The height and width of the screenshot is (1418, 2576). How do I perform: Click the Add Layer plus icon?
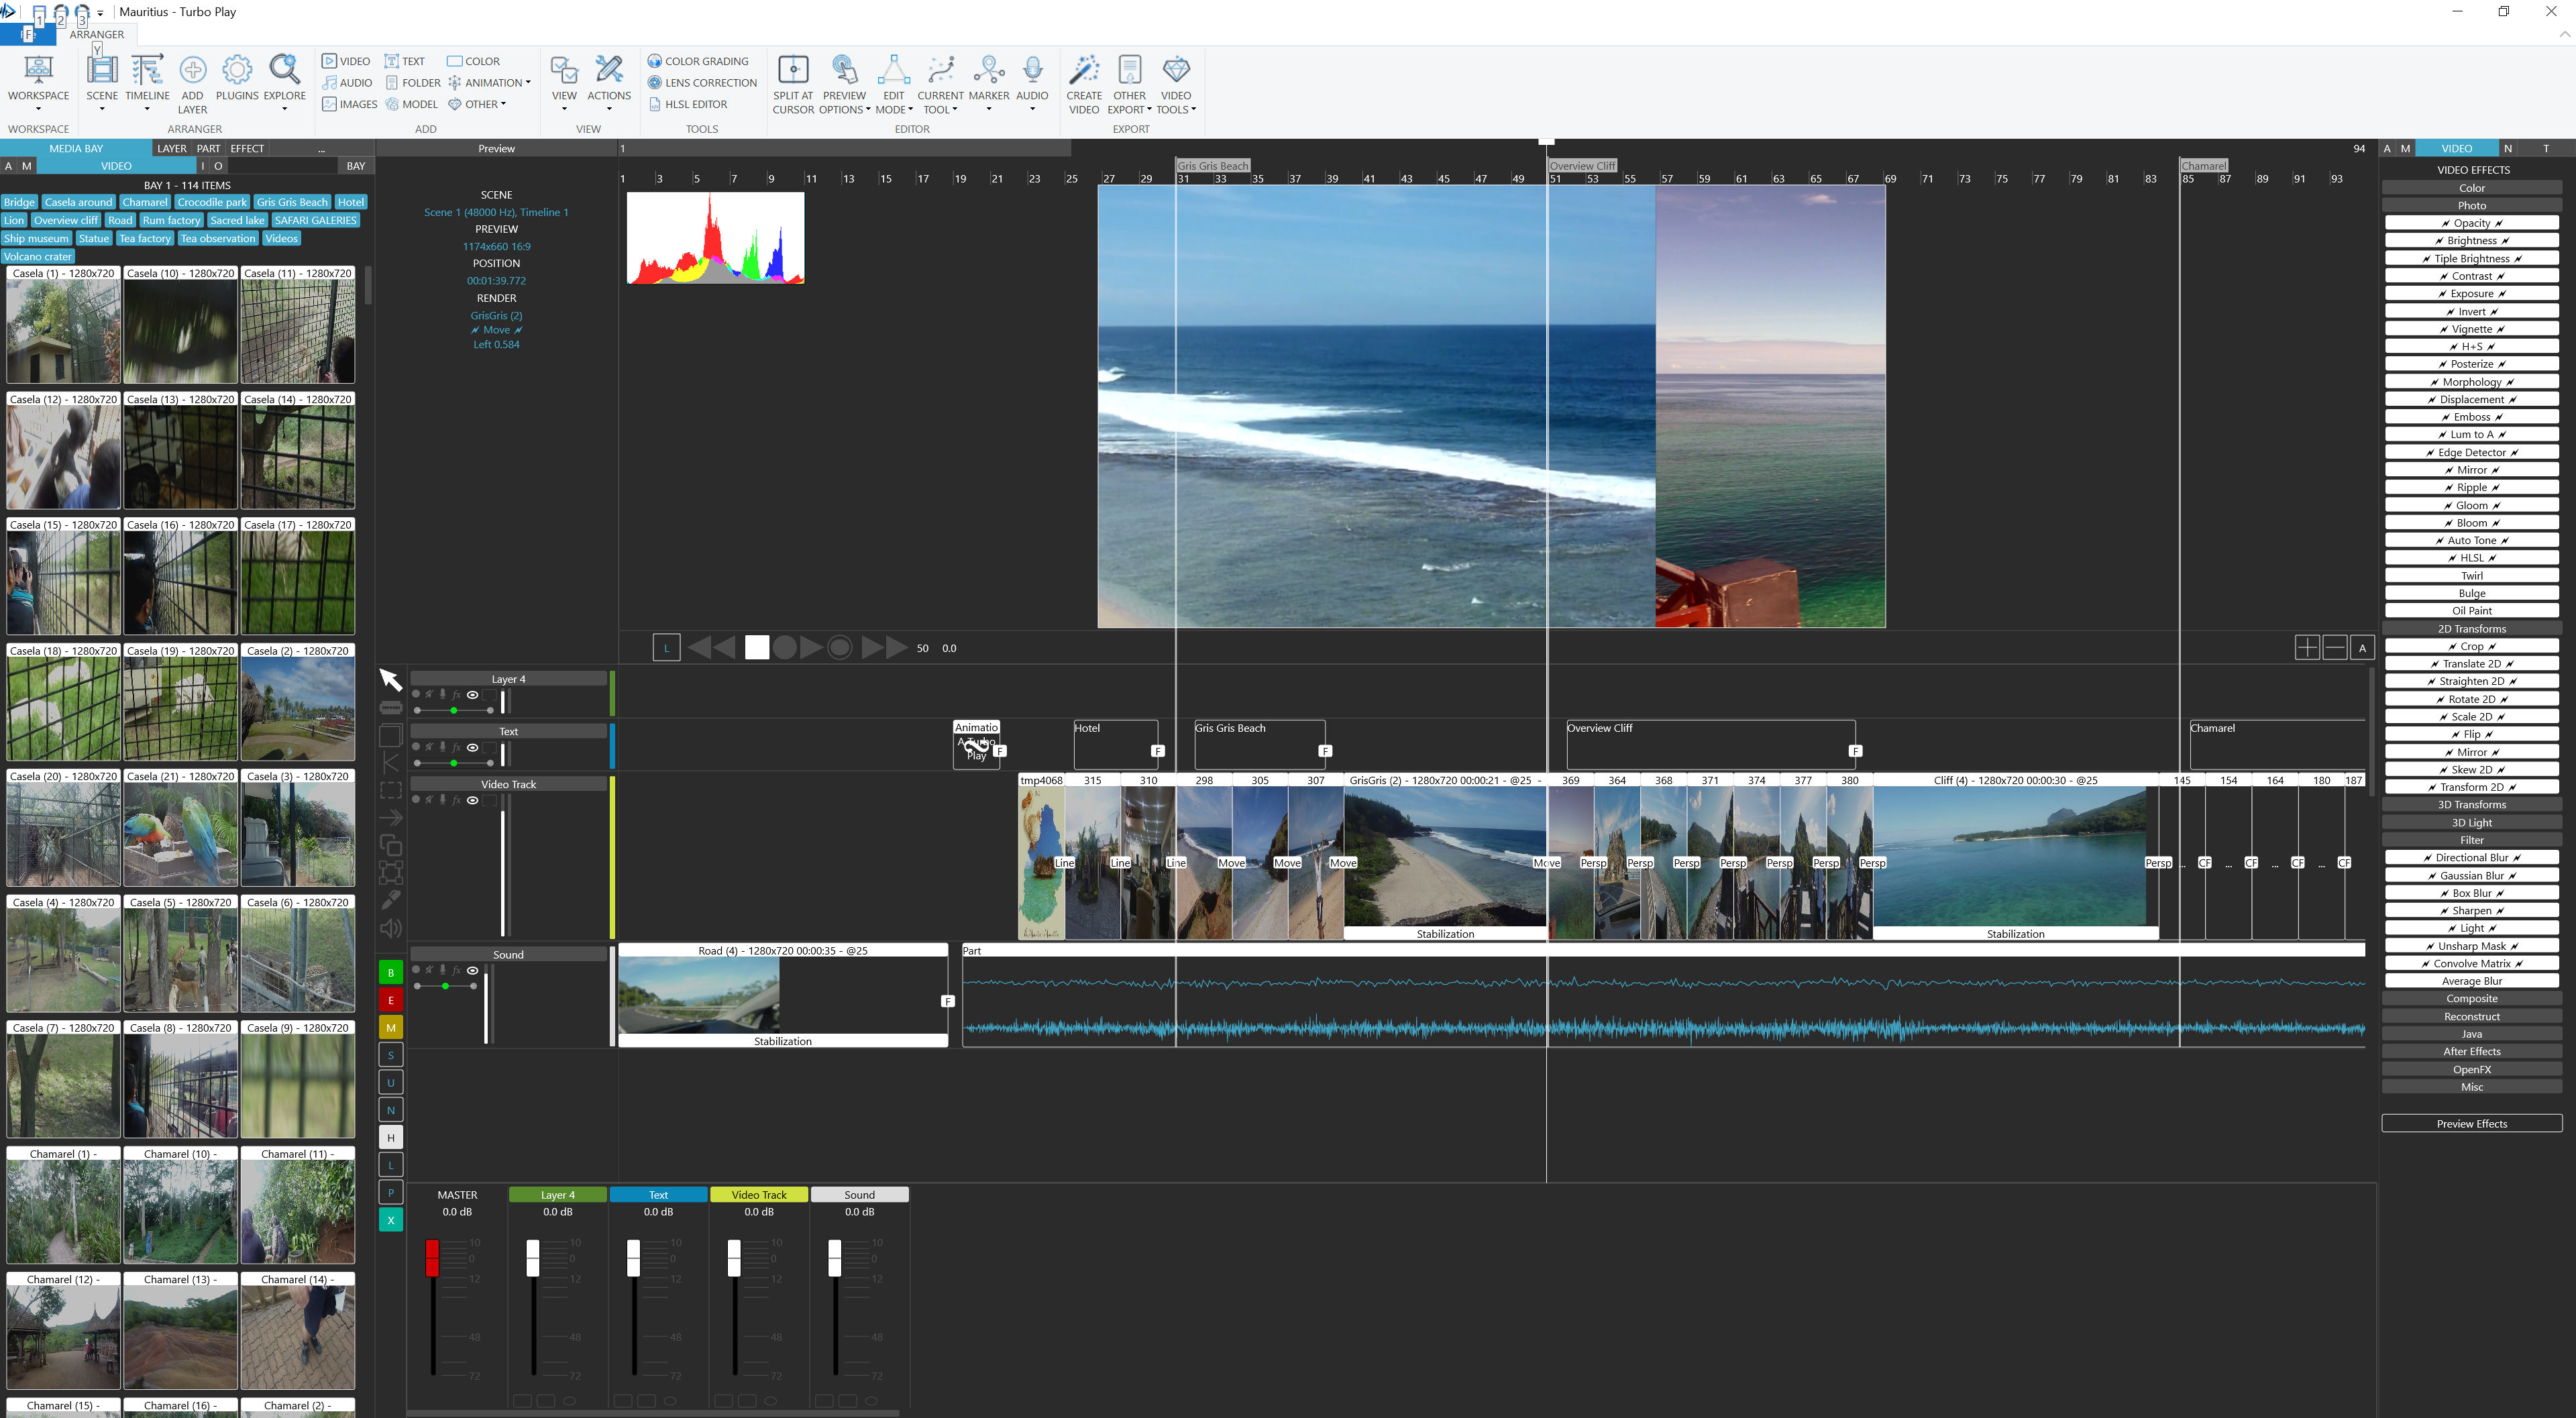tap(192, 70)
